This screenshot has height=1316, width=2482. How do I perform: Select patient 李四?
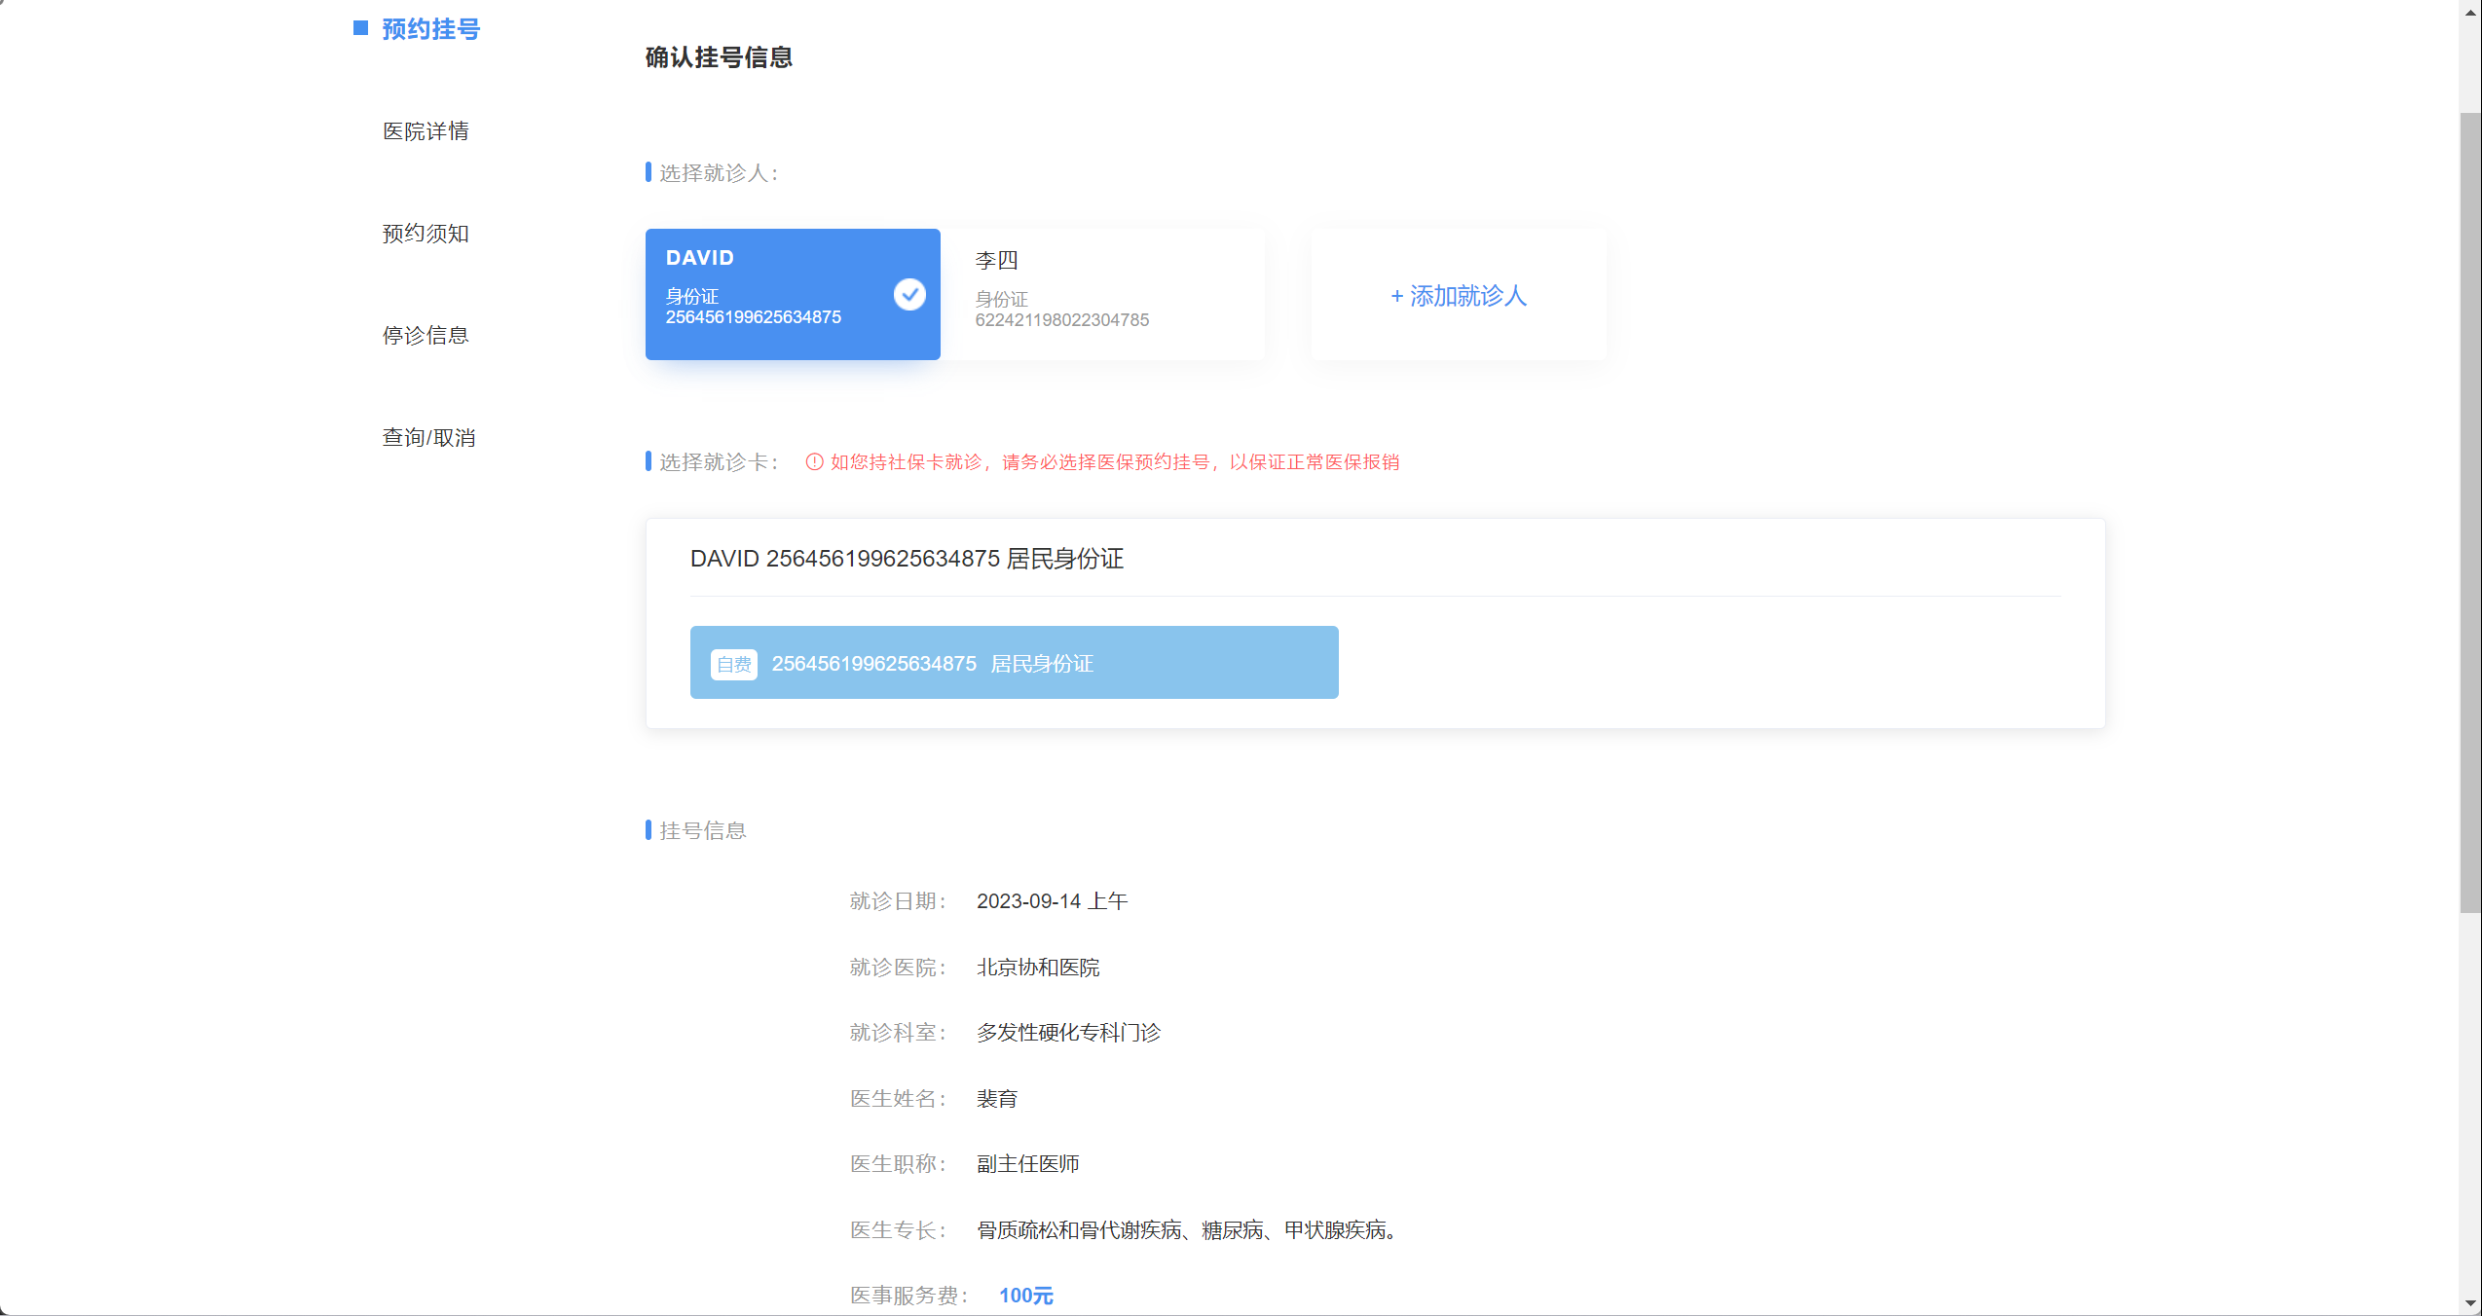1102,294
